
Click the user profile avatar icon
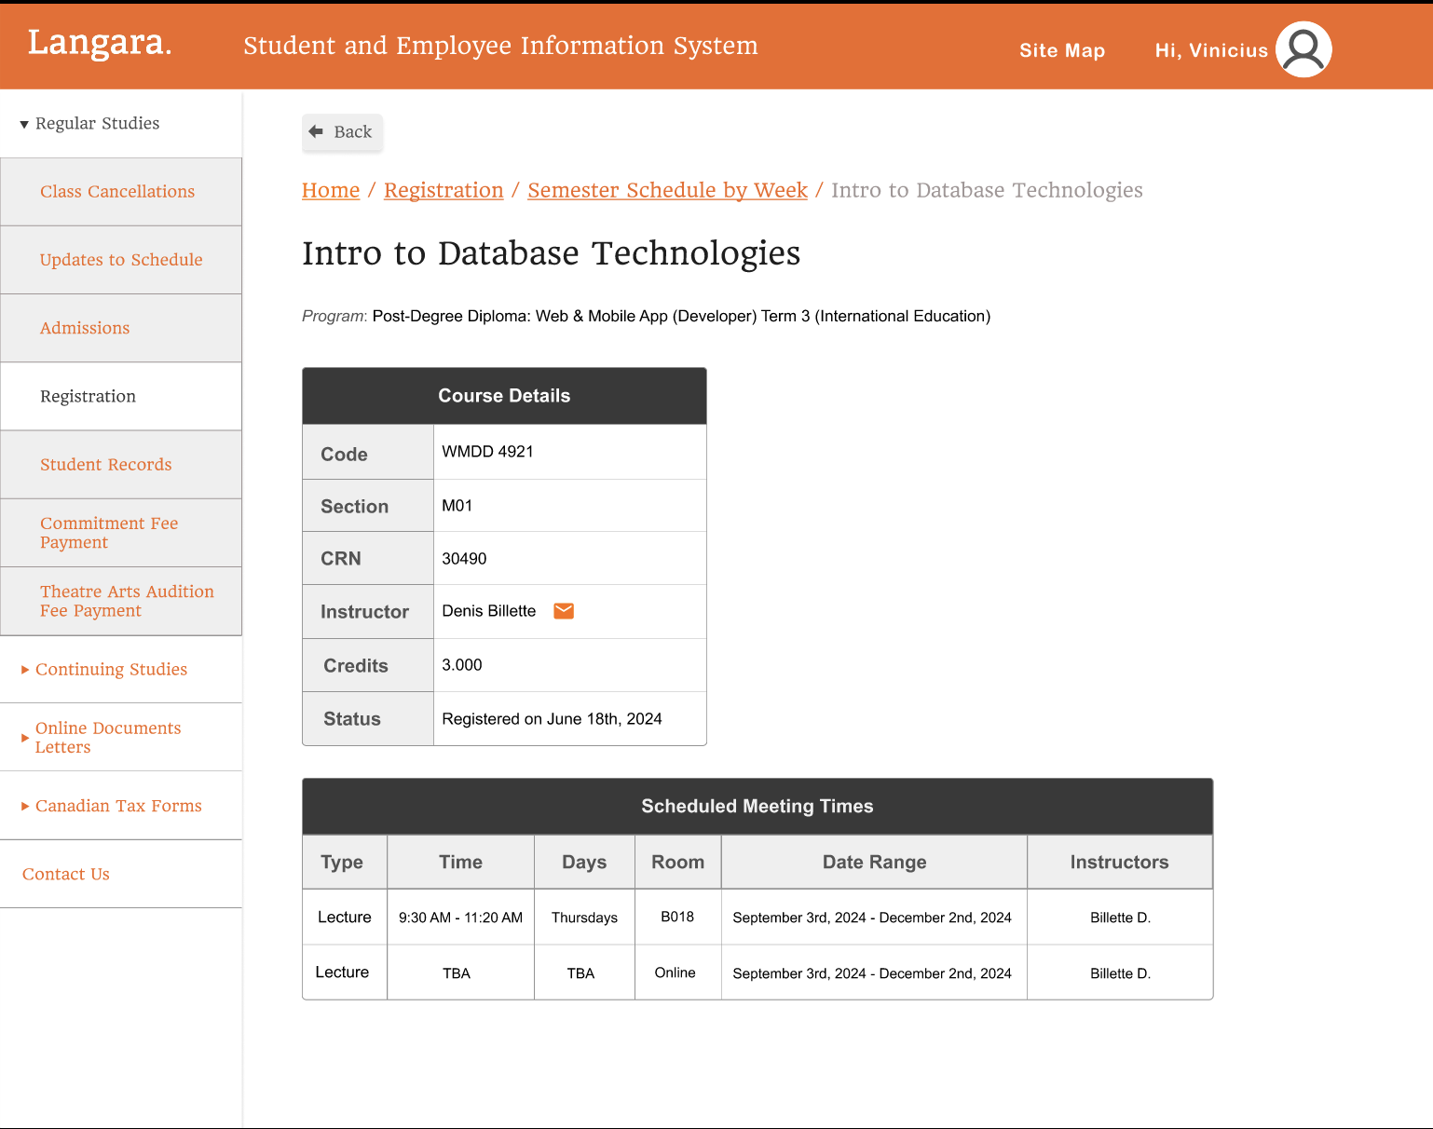point(1303,50)
